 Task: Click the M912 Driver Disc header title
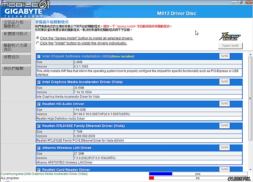tap(177, 13)
